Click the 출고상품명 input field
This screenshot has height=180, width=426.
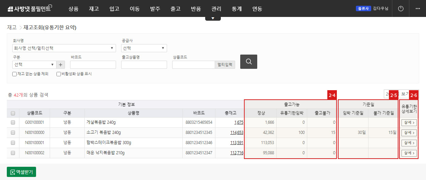pos(144,65)
